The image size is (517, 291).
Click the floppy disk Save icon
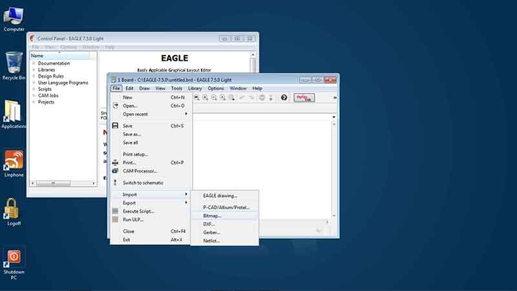[115, 125]
